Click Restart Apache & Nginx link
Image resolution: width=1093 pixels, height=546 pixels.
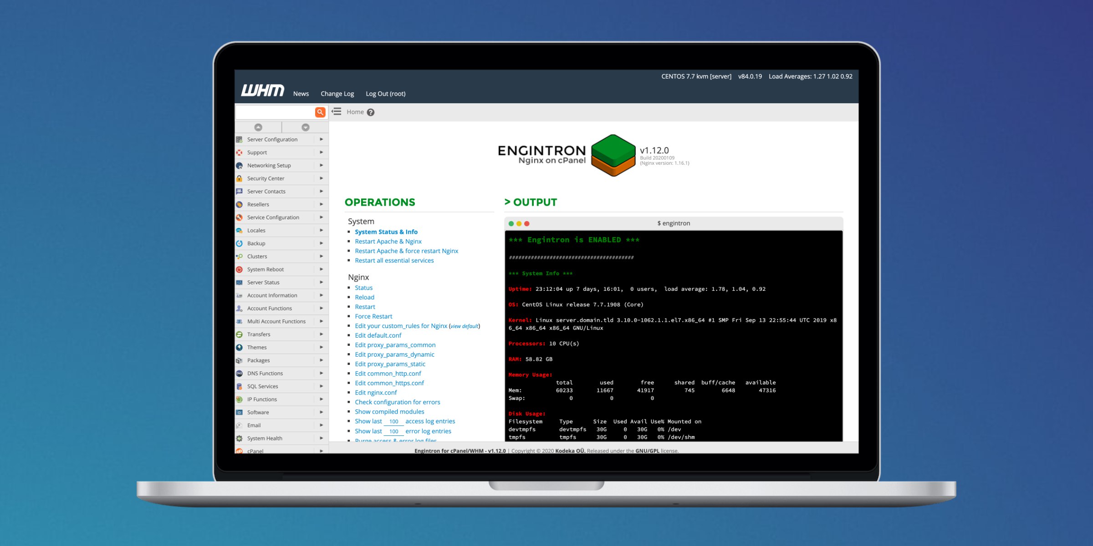pos(388,242)
